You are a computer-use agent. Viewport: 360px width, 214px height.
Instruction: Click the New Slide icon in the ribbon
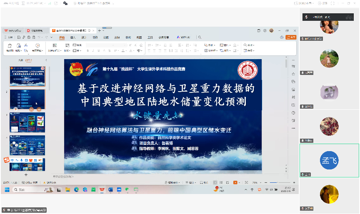pos(55,45)
